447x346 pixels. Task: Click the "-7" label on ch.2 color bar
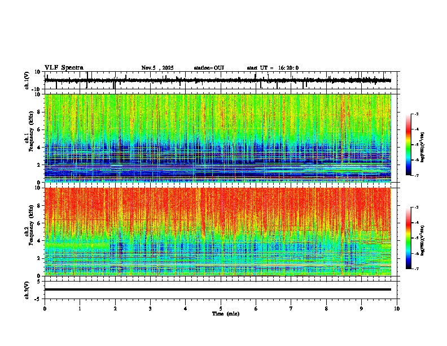(417, 269)
